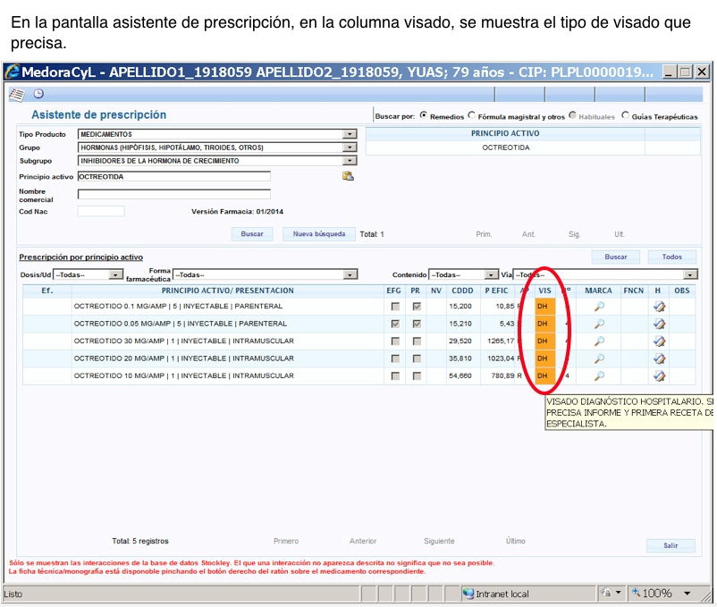Click the active ingredient lookup icon
The width and height of the screenshot is (717, 607).
pos(348,176)
